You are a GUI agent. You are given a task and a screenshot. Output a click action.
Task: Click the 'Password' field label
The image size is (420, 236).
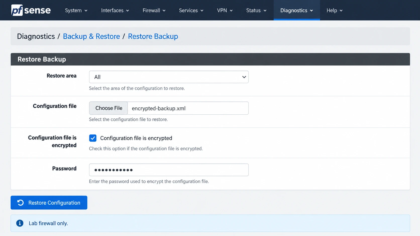point(64,169)
